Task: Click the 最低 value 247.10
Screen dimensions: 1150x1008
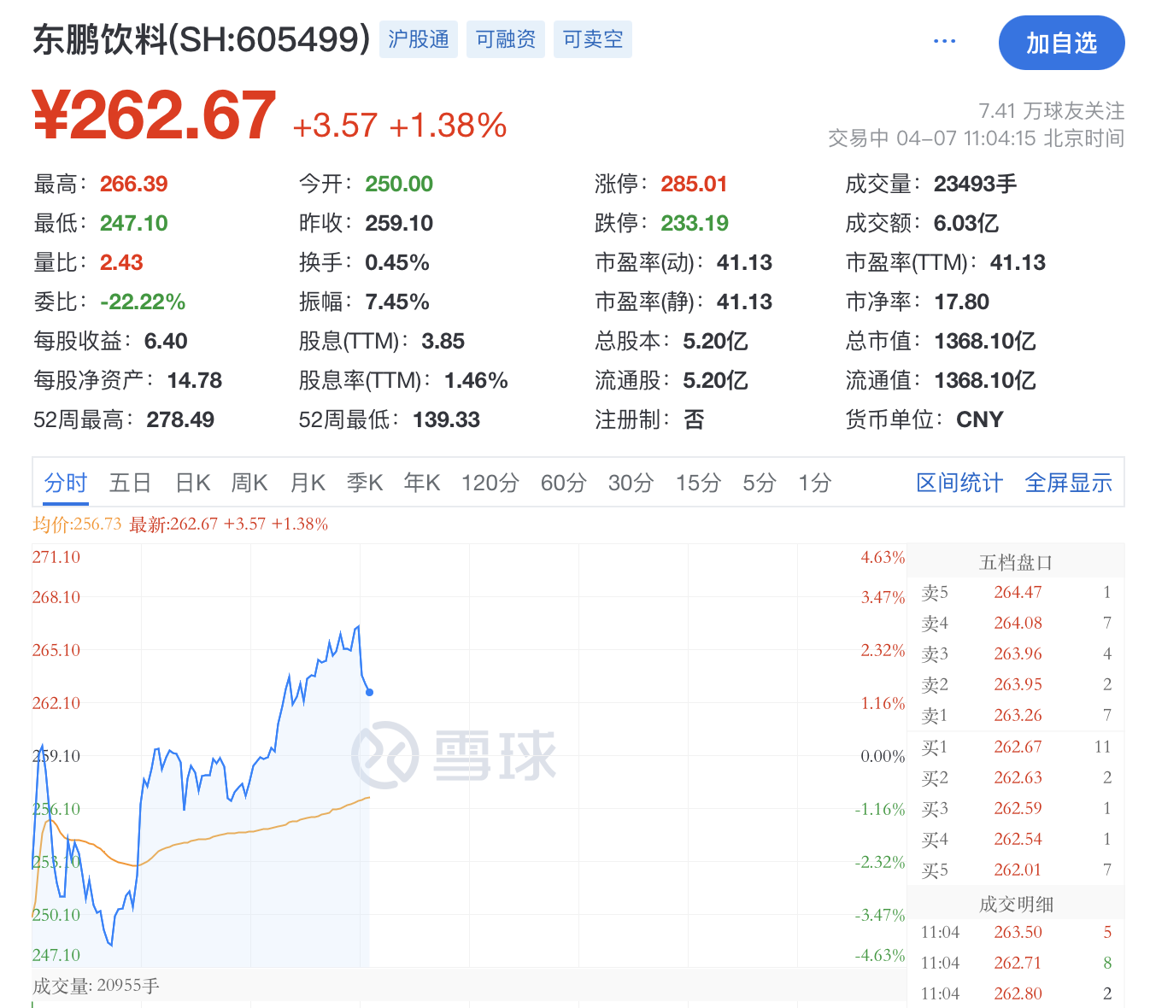Action: click(x=133, y=223)
